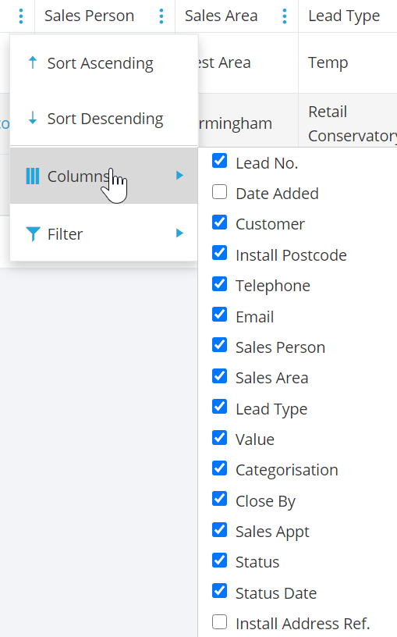Open the Sales Person column menu dots
Screen dimensions: 397x637
(161, 16)
